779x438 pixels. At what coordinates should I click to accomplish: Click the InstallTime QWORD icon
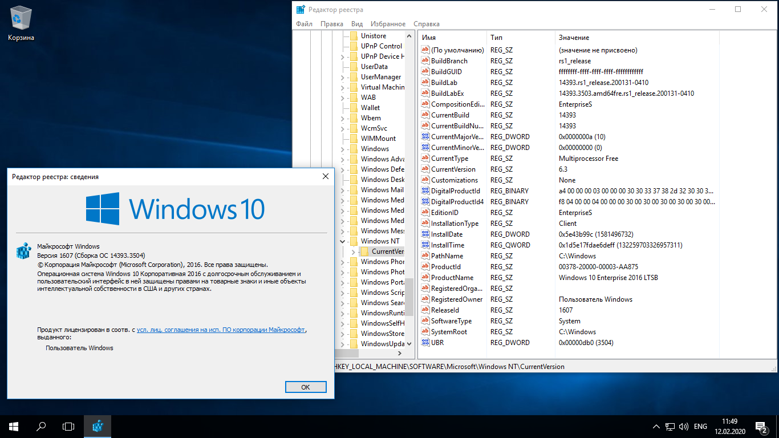coord(425,245)
